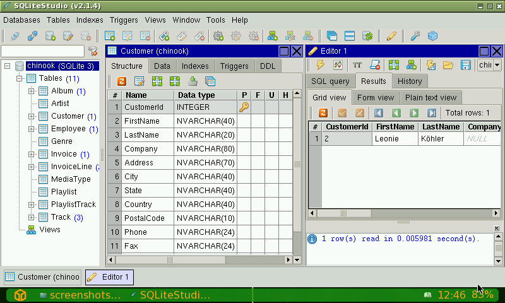Click the Data type column header
The width and height of the screenshot is (505, 303).
click(206, 95)
